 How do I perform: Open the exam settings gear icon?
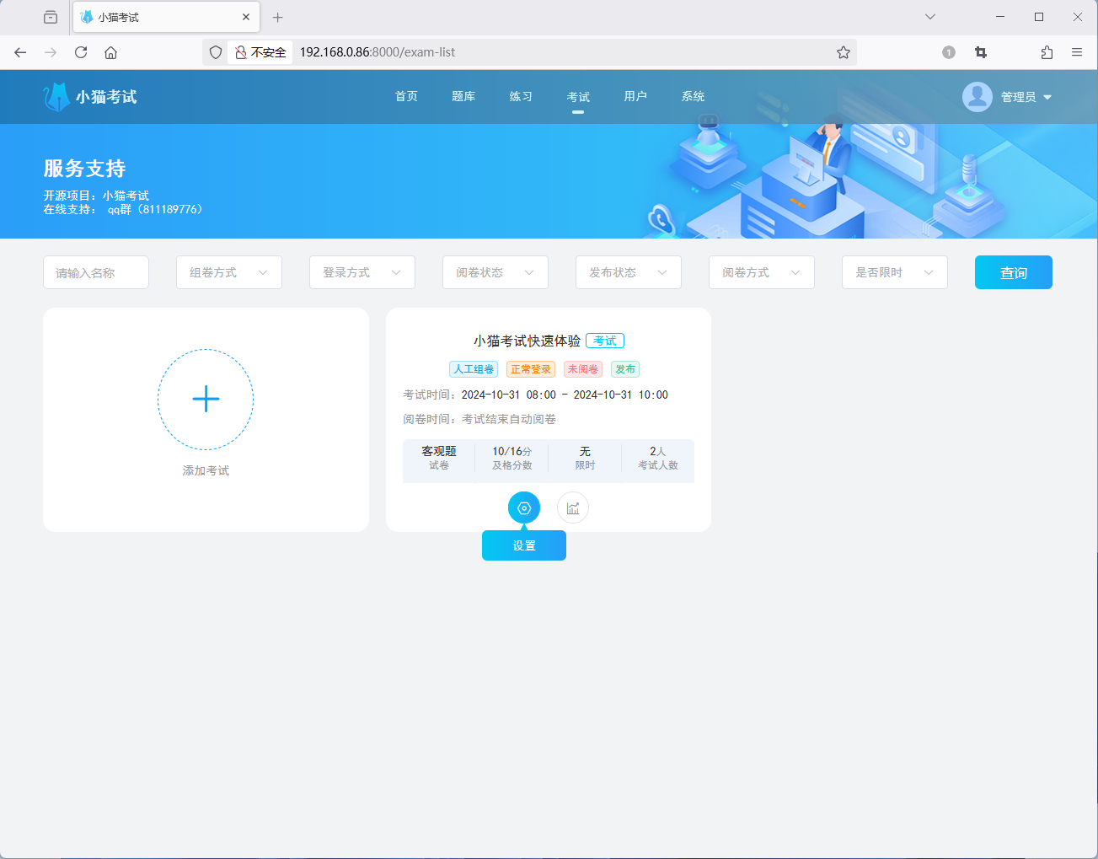pos(523,507)
